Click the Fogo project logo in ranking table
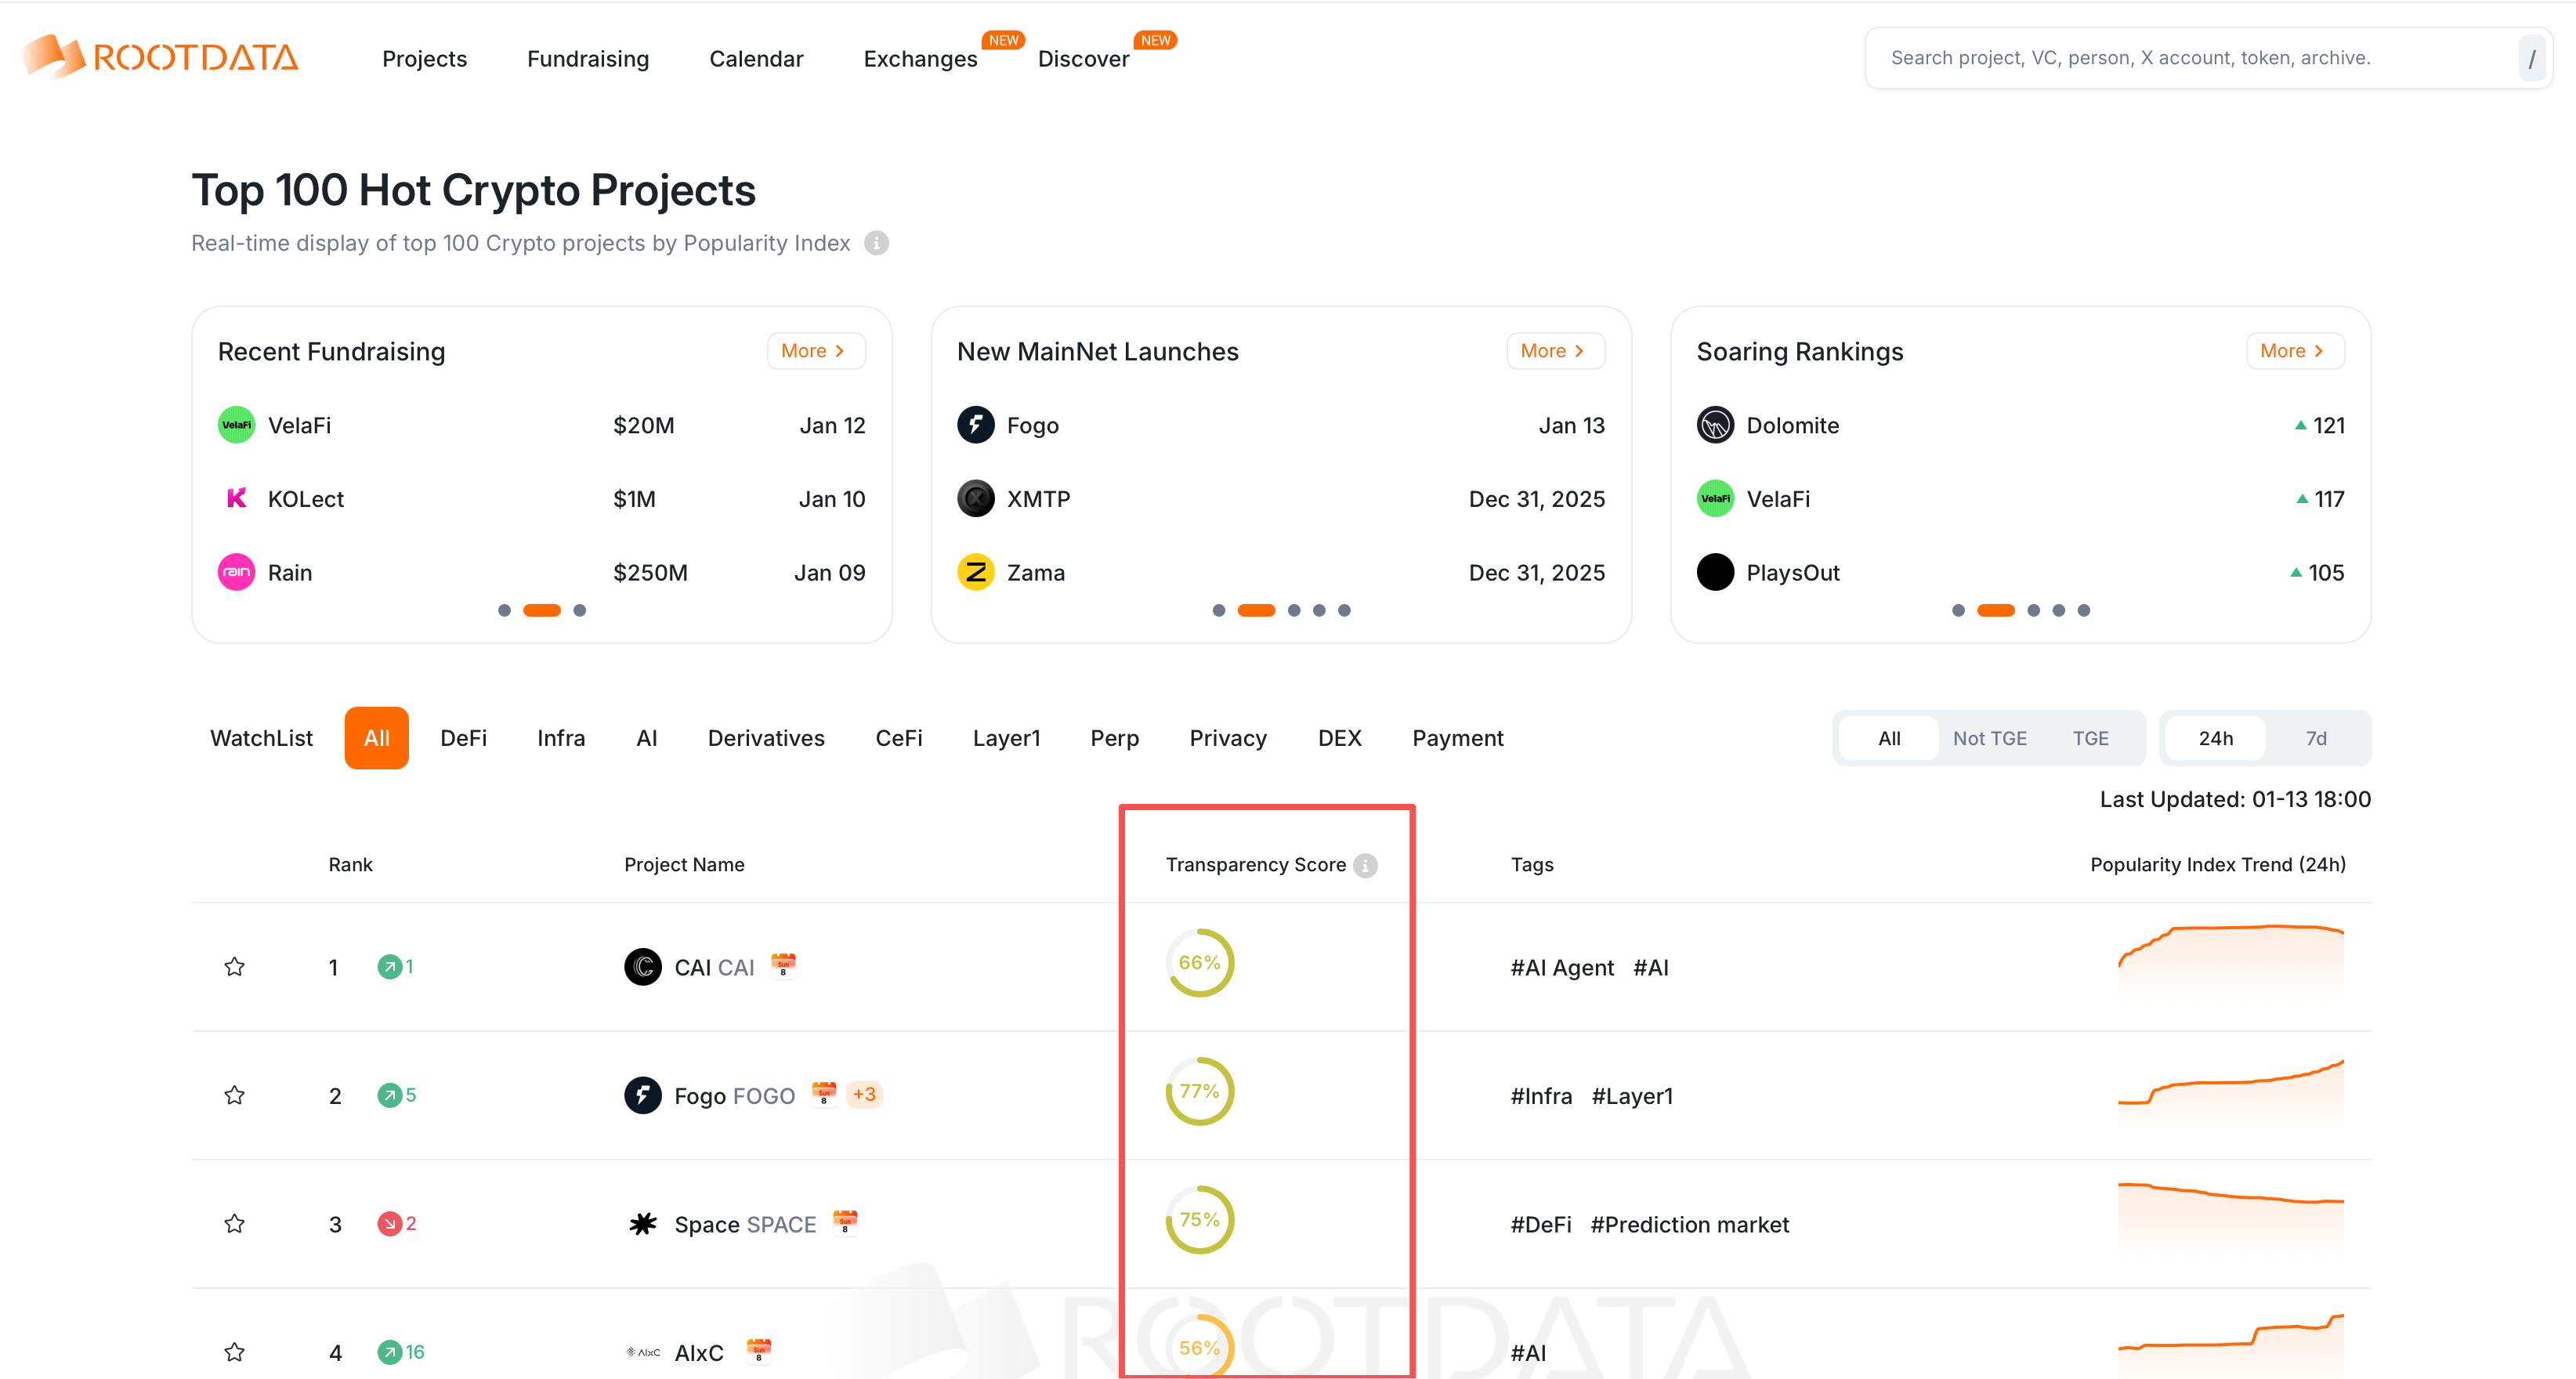Image resolution: width=2576 pixels, height=1379 pixels. 642,1095
